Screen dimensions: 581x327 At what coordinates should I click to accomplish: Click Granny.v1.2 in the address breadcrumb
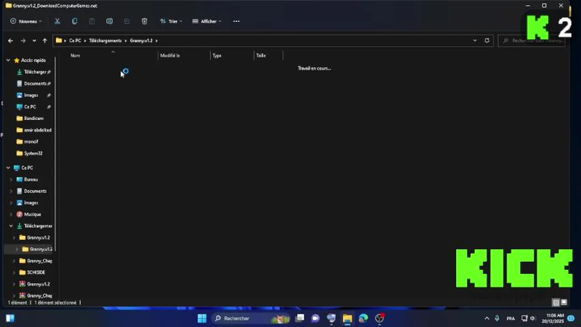141,40
